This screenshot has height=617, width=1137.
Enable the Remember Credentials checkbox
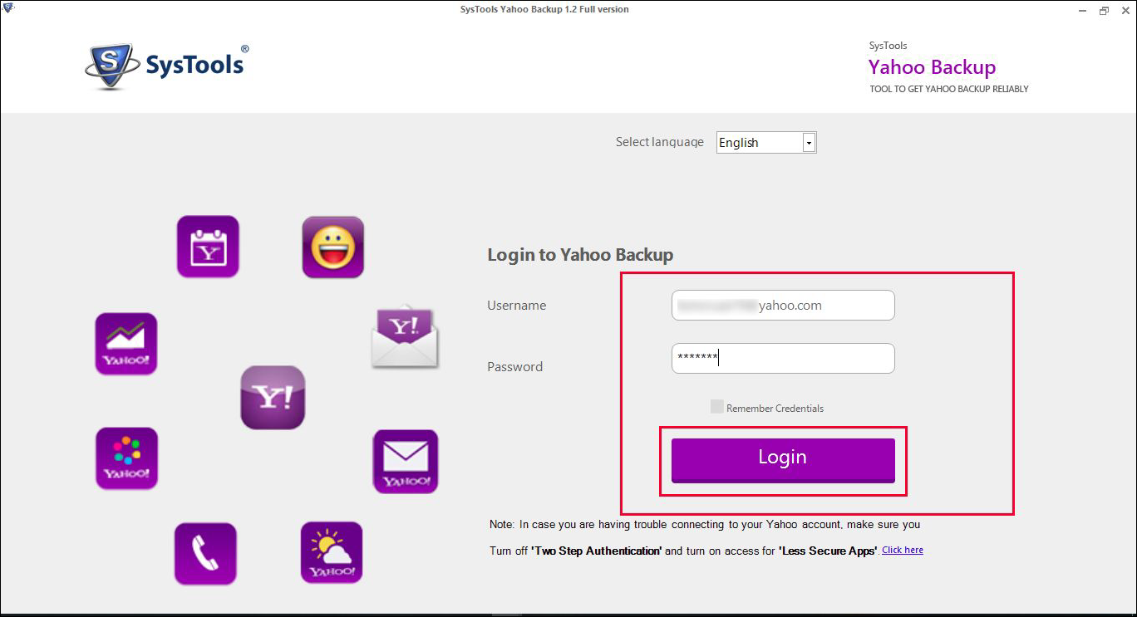point(716,407)
